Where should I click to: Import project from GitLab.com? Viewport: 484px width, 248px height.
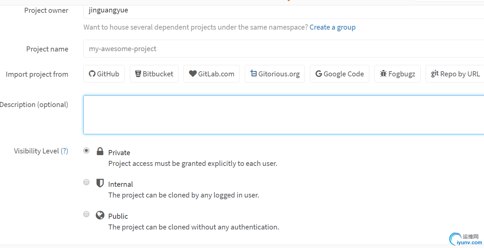(x=211, y=74)
